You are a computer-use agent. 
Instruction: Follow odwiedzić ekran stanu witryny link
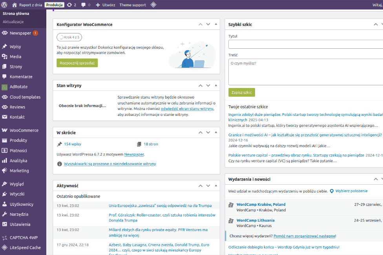187,109
